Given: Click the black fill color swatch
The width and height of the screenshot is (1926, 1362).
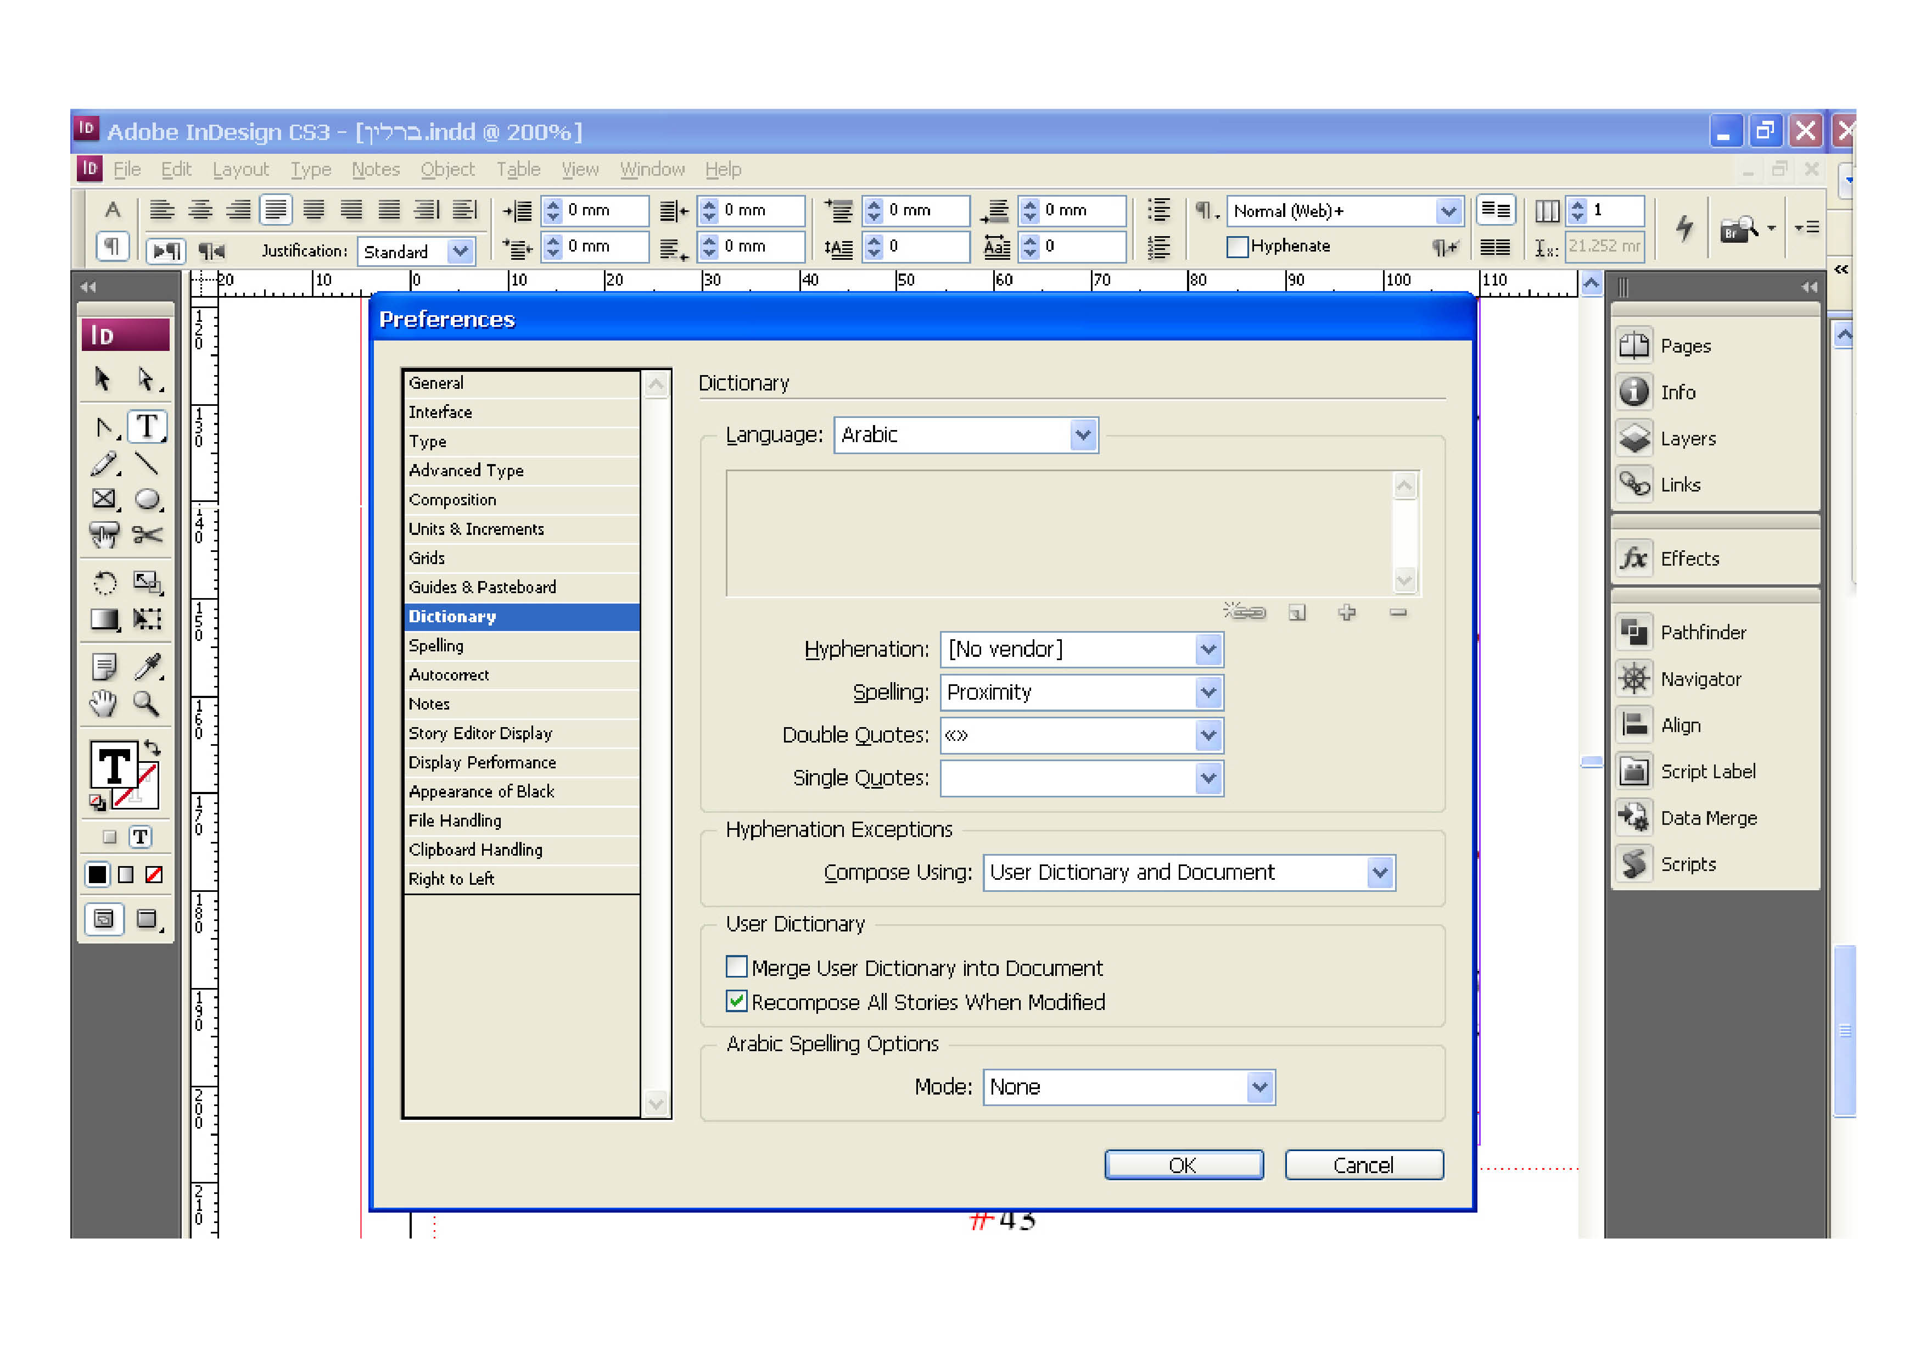Looking at the screenshot, I should 97,875.
